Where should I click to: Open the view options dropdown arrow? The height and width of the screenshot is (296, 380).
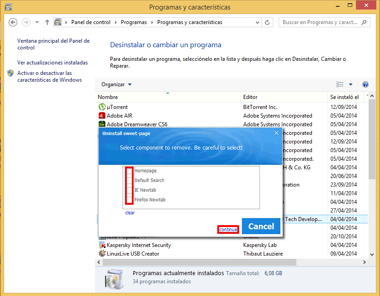350,84
